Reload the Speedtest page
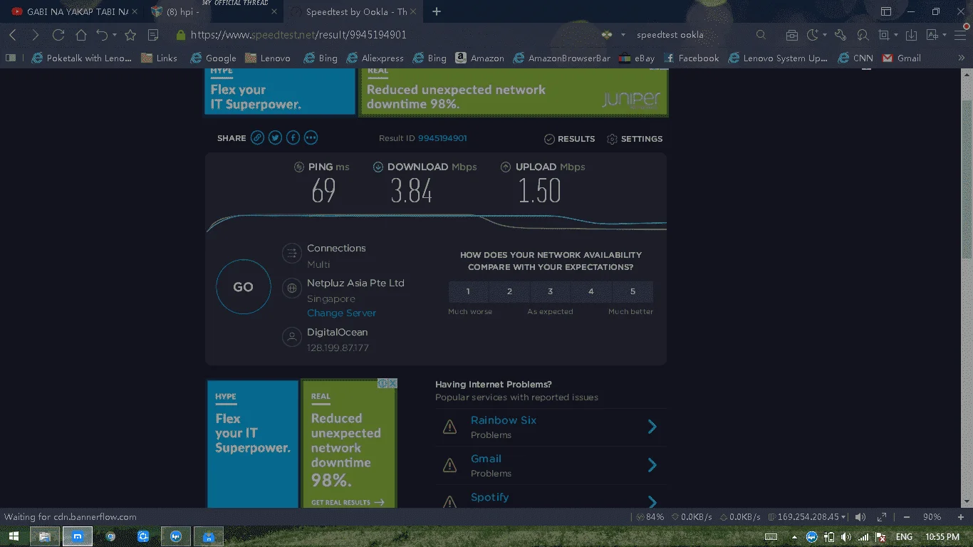Screen dimensions: 973x547 point(58,35)
